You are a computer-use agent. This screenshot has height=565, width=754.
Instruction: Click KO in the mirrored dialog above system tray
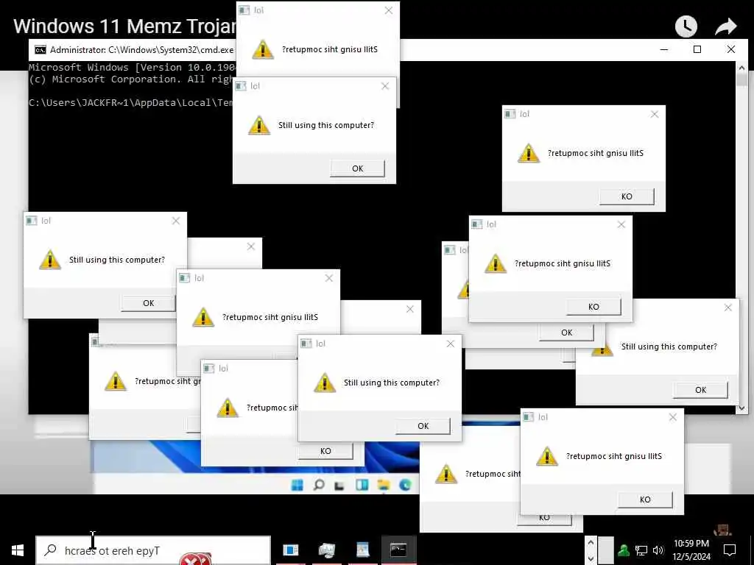click(645, 500)
